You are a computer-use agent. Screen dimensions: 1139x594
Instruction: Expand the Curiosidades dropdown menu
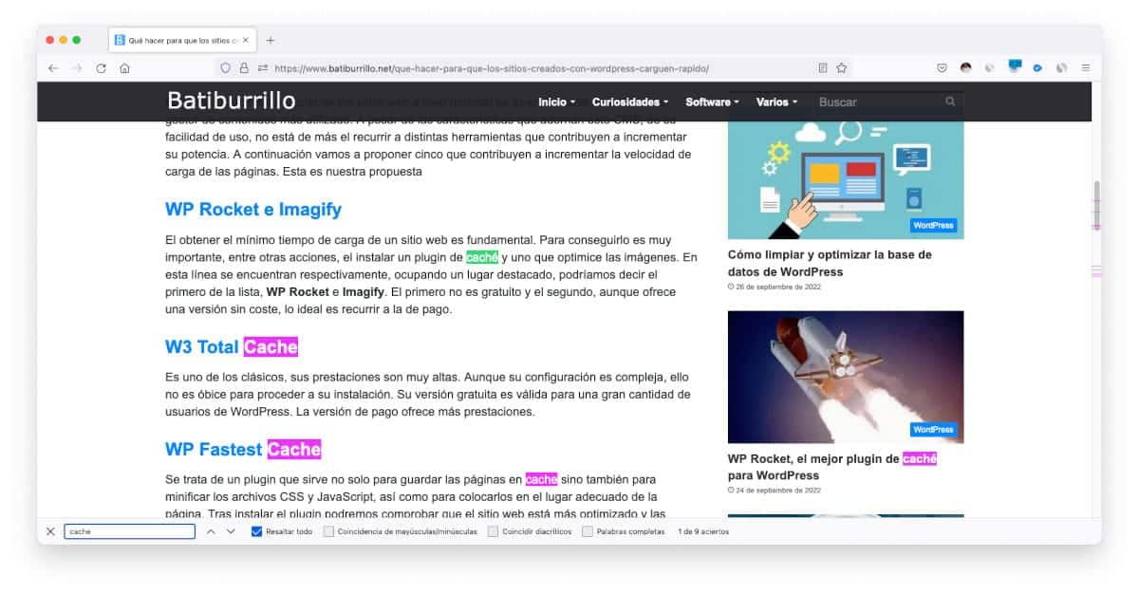(x=629, y=102)
